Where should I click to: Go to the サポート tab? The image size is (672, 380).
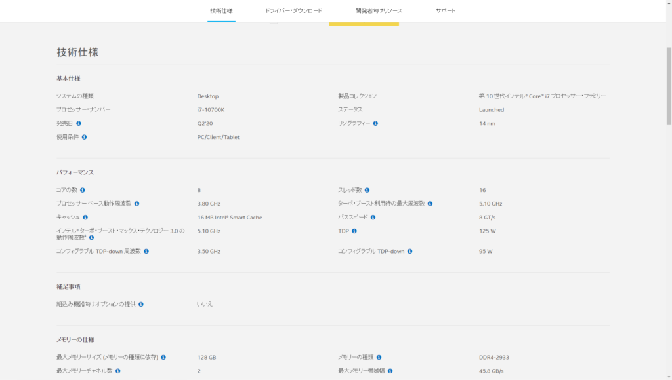[x=444, y=10]
